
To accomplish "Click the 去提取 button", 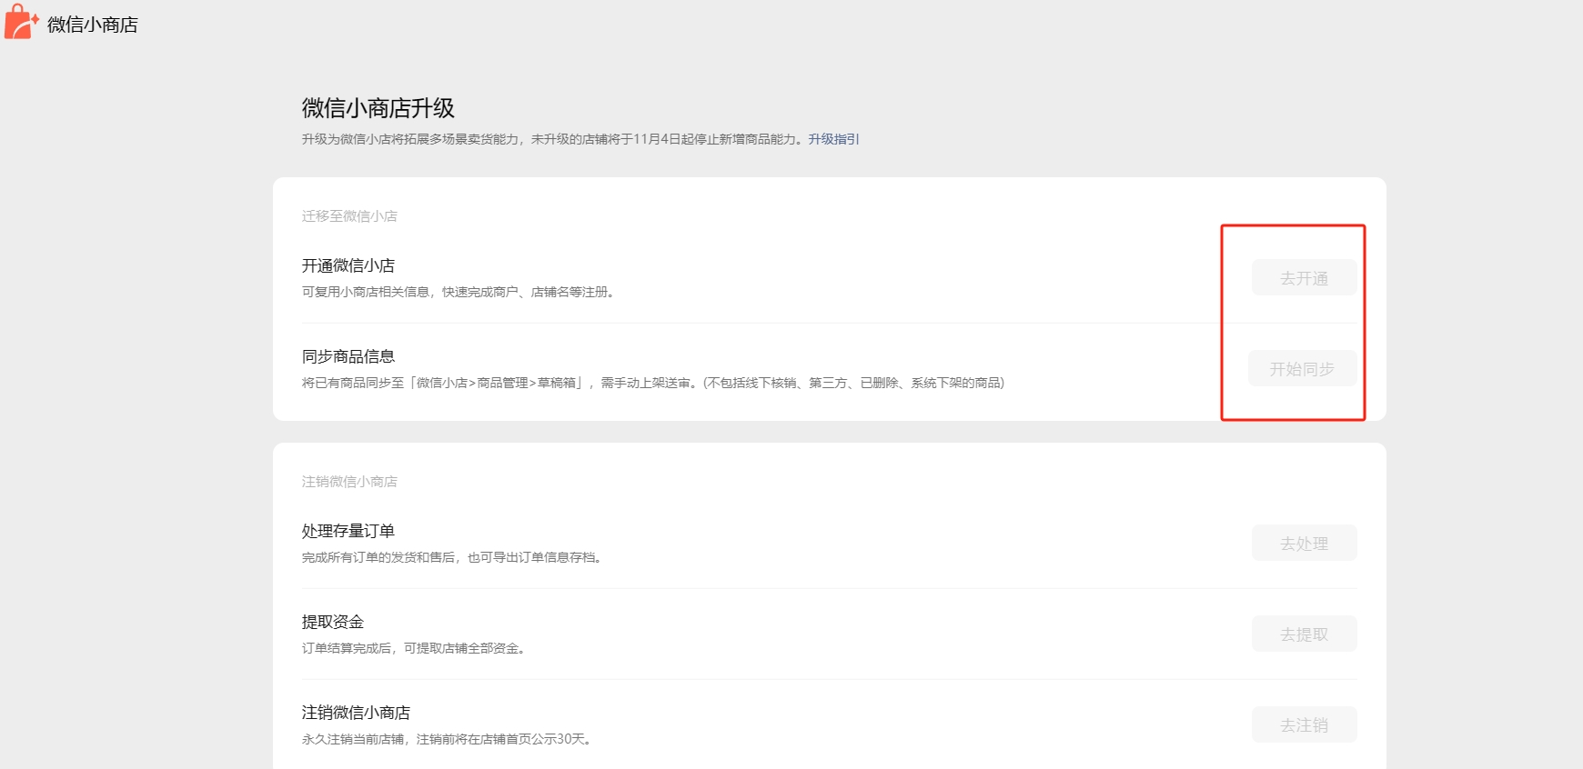I will point(1304,634).
